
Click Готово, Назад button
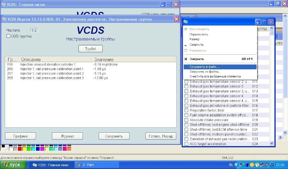[x=161, y=136]
